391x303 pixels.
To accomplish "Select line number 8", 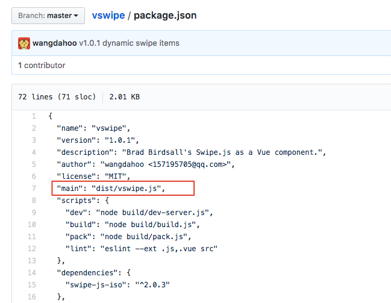I will (x=34, y=201).
